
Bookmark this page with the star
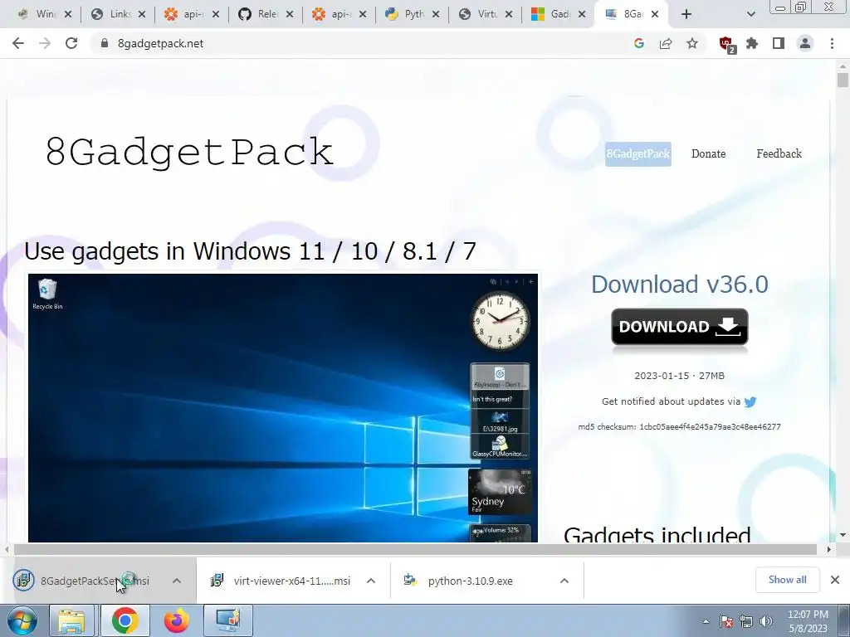(692, 43)
